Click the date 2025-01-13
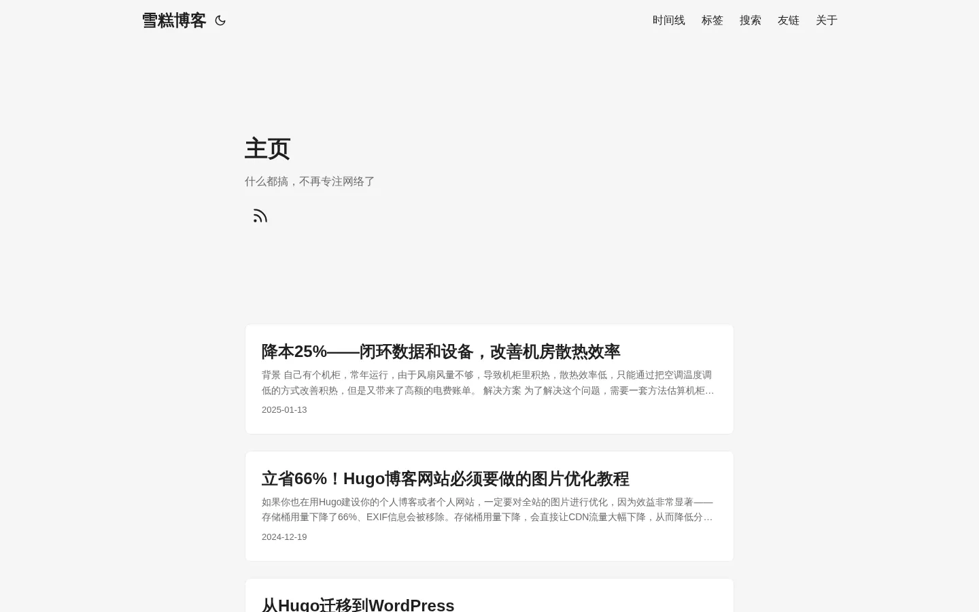Screen dimensions: 979x612 coord(284,409)
